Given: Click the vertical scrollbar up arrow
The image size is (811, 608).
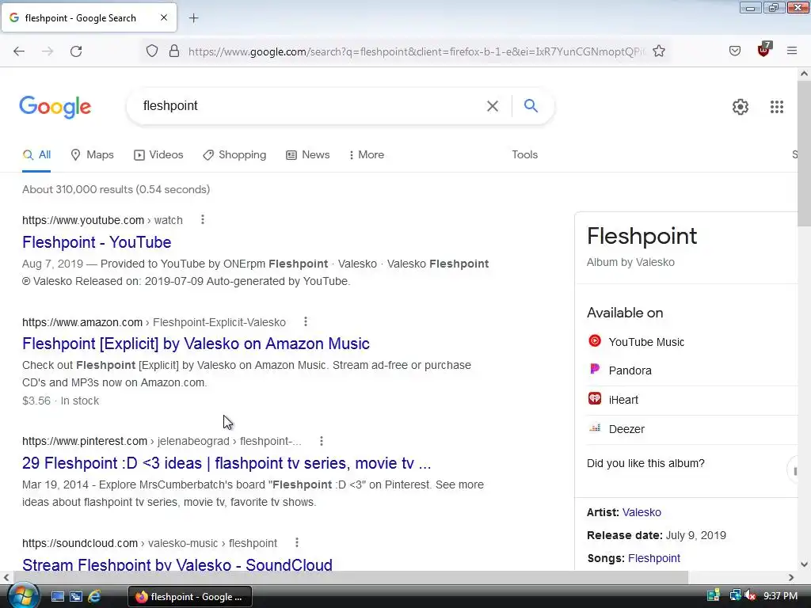Looking at the screenshot, I should click(804, 74).
